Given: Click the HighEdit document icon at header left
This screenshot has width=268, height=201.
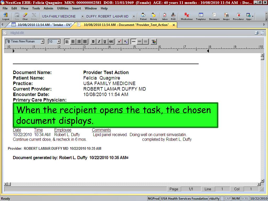Looking at the screenshot, I should pos(5,33).
